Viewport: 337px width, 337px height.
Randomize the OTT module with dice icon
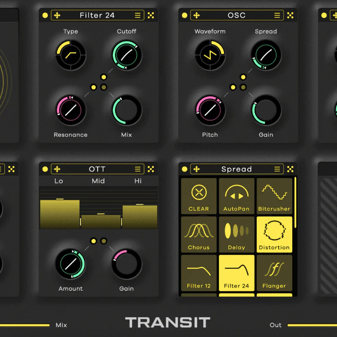click(151, 169)
